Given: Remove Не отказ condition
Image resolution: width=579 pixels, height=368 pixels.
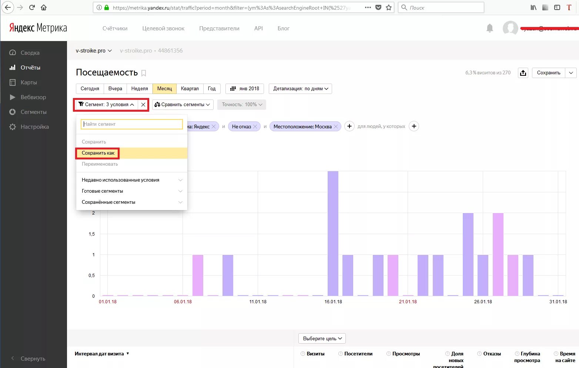Looking at the screenshot, I should [x=255, y=126].
